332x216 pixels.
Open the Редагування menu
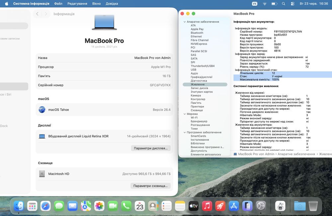pos(77,4)
